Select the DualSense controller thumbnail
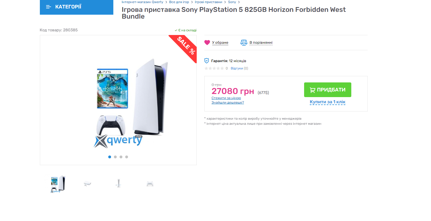The width and height of the screenshot is (431, 221). click(x=150, y=184)
